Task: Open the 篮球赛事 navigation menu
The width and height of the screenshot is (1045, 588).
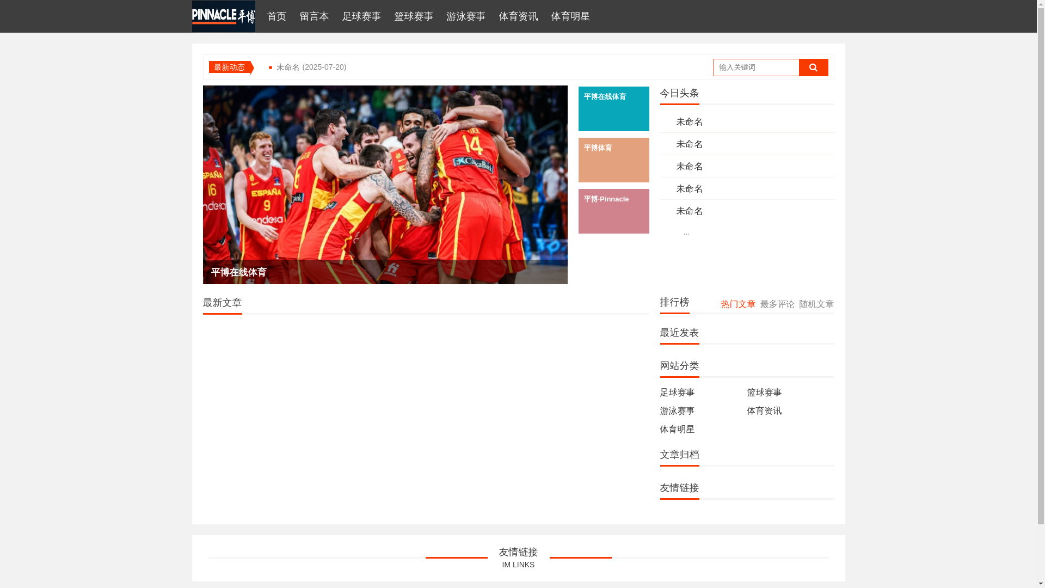Action: [x=414, y=16]
